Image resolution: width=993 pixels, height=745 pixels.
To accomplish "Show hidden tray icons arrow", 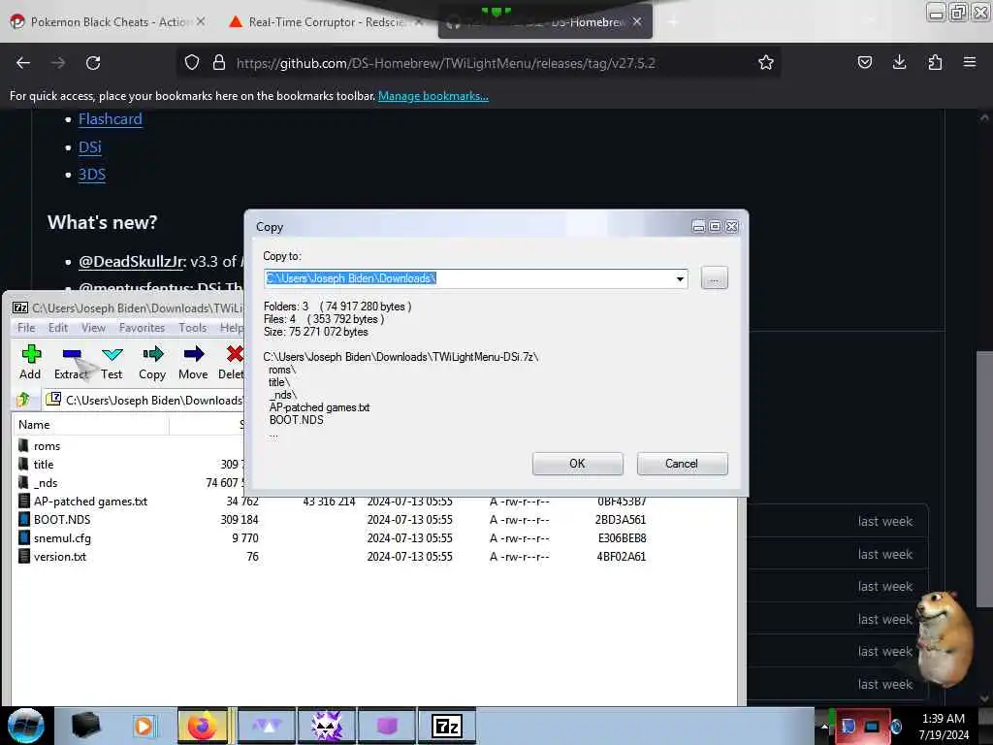I will tap(824, 727).
